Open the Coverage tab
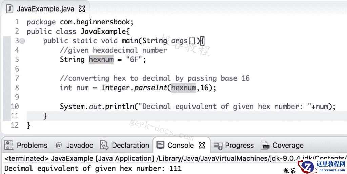Image resolution: width=347 pixels, height=174 pixels. [288, 145]
